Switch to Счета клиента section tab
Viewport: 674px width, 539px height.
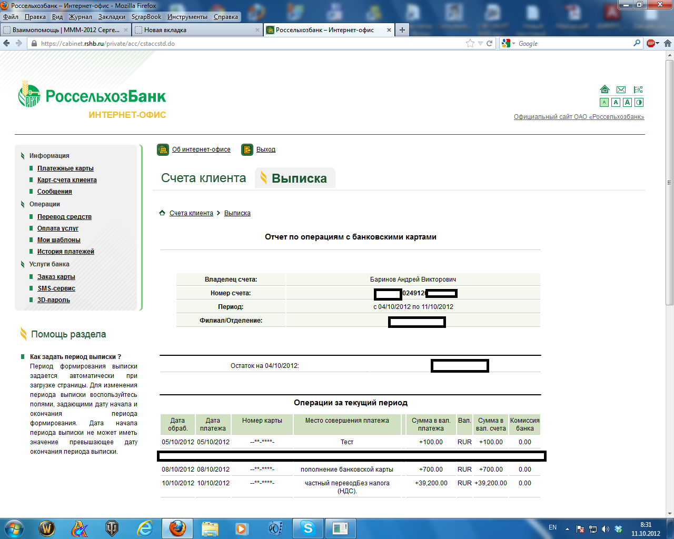[204, 178]
